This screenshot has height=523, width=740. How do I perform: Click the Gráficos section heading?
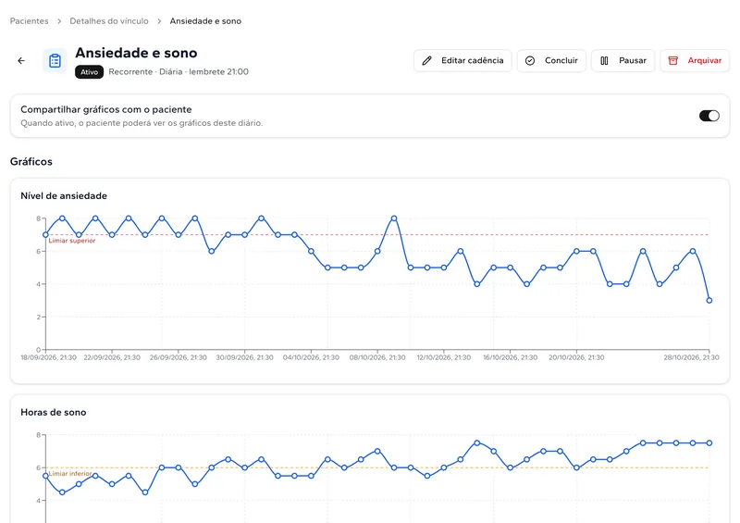(31, 162)
